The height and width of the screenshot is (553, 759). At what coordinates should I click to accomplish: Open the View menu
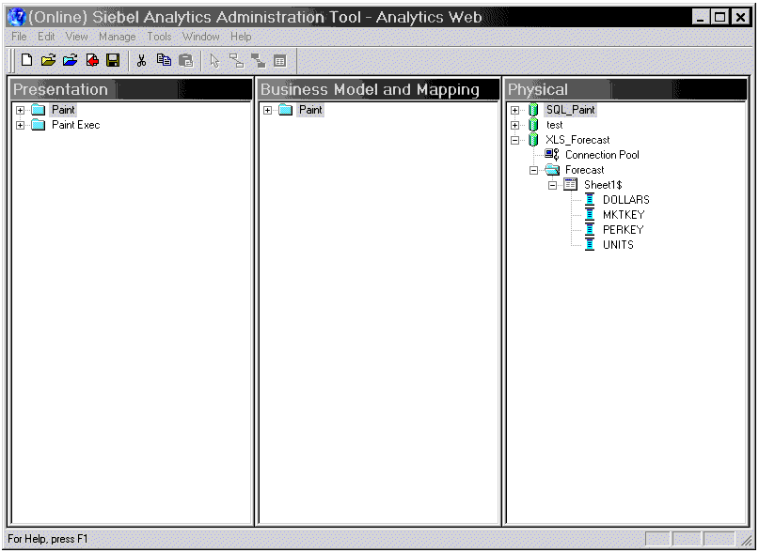tap(76, 37)
